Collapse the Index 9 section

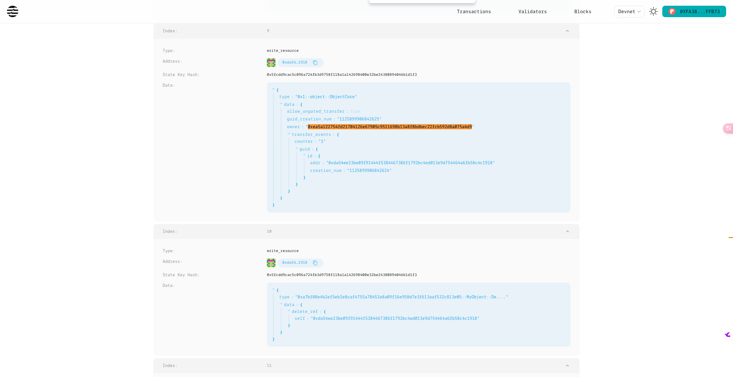point(567,31)
